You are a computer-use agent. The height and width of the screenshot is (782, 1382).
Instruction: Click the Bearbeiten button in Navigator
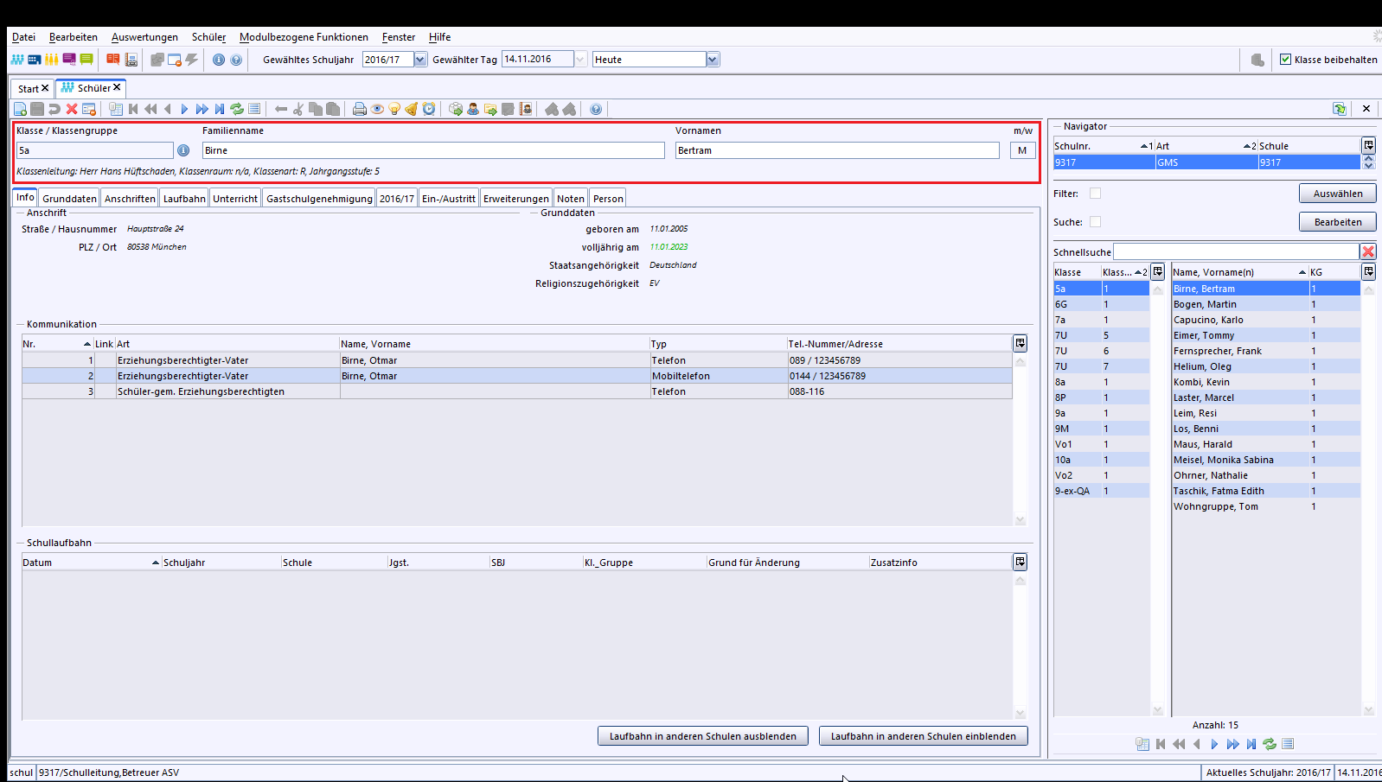1337,222
